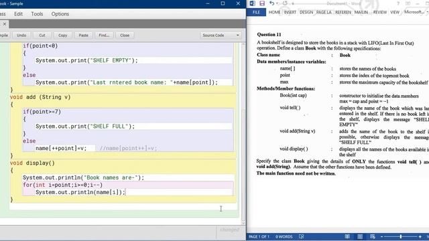Click the 'changed' status label in editor

pyautogui.click(x=229, y=230)
